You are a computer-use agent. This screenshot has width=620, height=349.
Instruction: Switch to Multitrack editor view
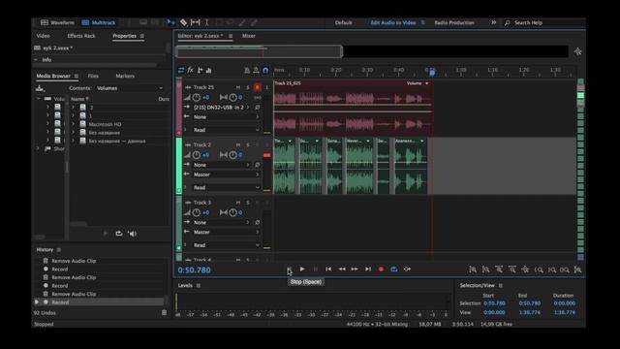pyautogui.click(x=99, y=22)
